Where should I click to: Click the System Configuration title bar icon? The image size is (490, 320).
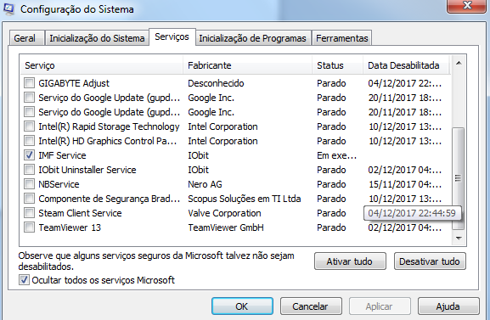pyautogui.click(x=8, y=9)
